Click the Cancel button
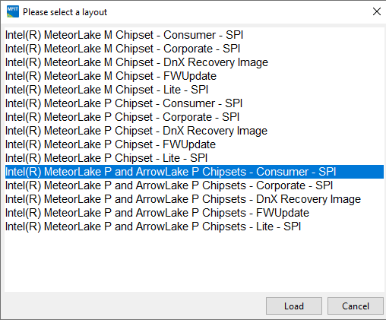Image resolution: width=386 pixels, height=320 pixels. 356,306
